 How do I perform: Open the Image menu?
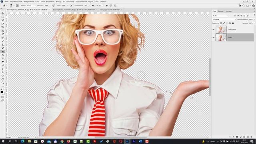pyautogui.click(x=28, y=2)
